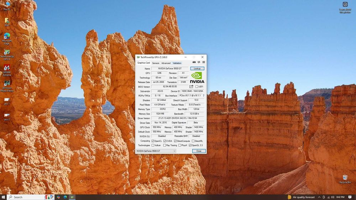The width and height of the screenshot is (356, 200).
Task: Click the Memory Type value DDR2
Action: [x=163, y=109]
